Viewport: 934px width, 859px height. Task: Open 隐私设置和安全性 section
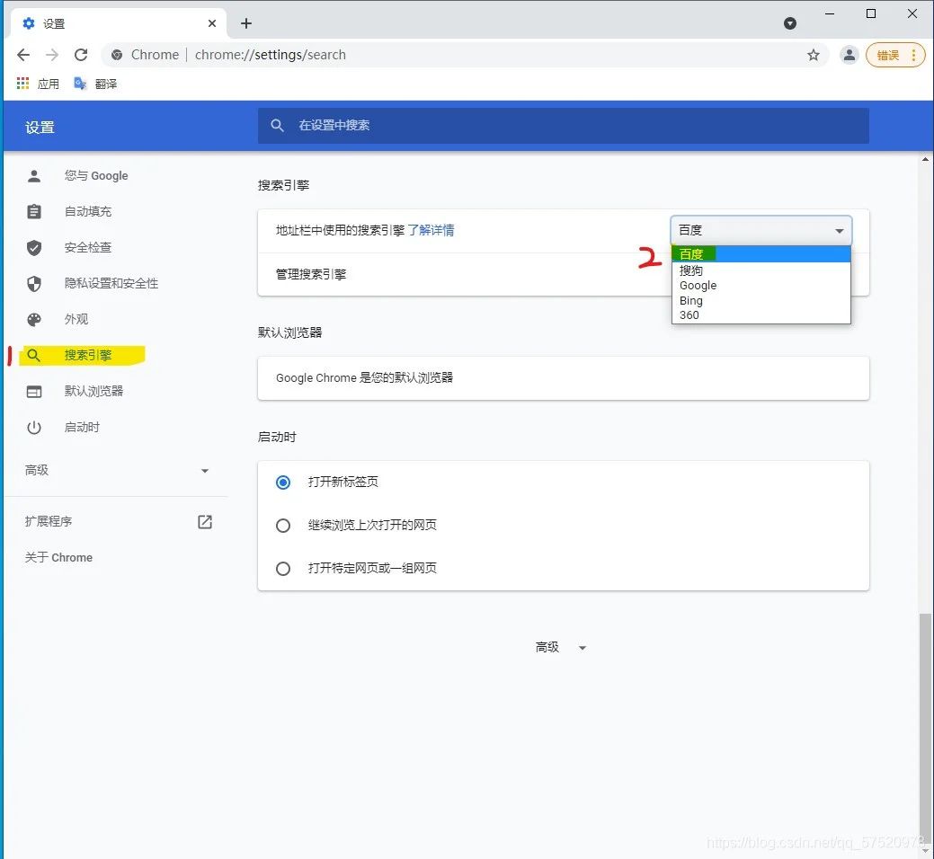[111, 283]
